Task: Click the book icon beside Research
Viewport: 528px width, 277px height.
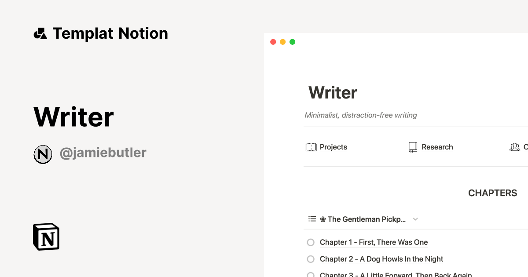Action: pyautogui.click(x=413, y=147)
